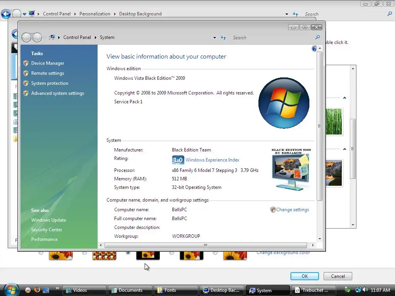This screenshot has width=395, height=296.
Task: Open Security Center under See also
Action: pyautogui.click(x=47, y=230)
